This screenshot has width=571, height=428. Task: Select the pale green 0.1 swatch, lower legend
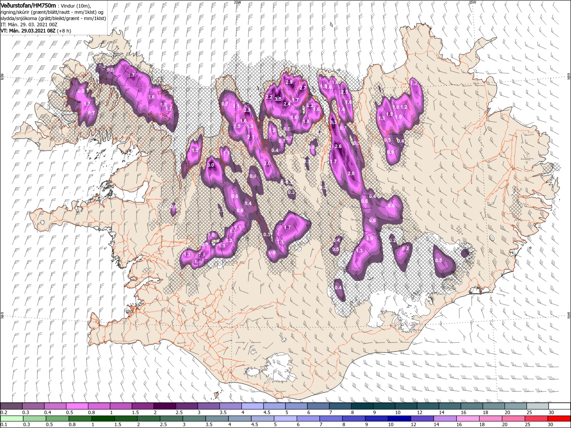12,419
